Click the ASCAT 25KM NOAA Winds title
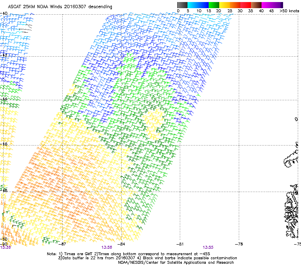This screenshot has height=265, width=301. (x=60, y=7)
